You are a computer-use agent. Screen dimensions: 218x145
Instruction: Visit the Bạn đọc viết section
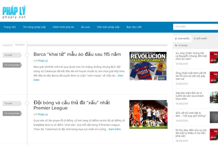134,27
